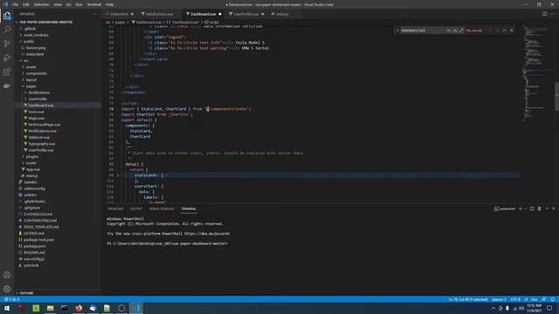Switch to the UserProfile.vue editor tab

click(x=246, y=14)
